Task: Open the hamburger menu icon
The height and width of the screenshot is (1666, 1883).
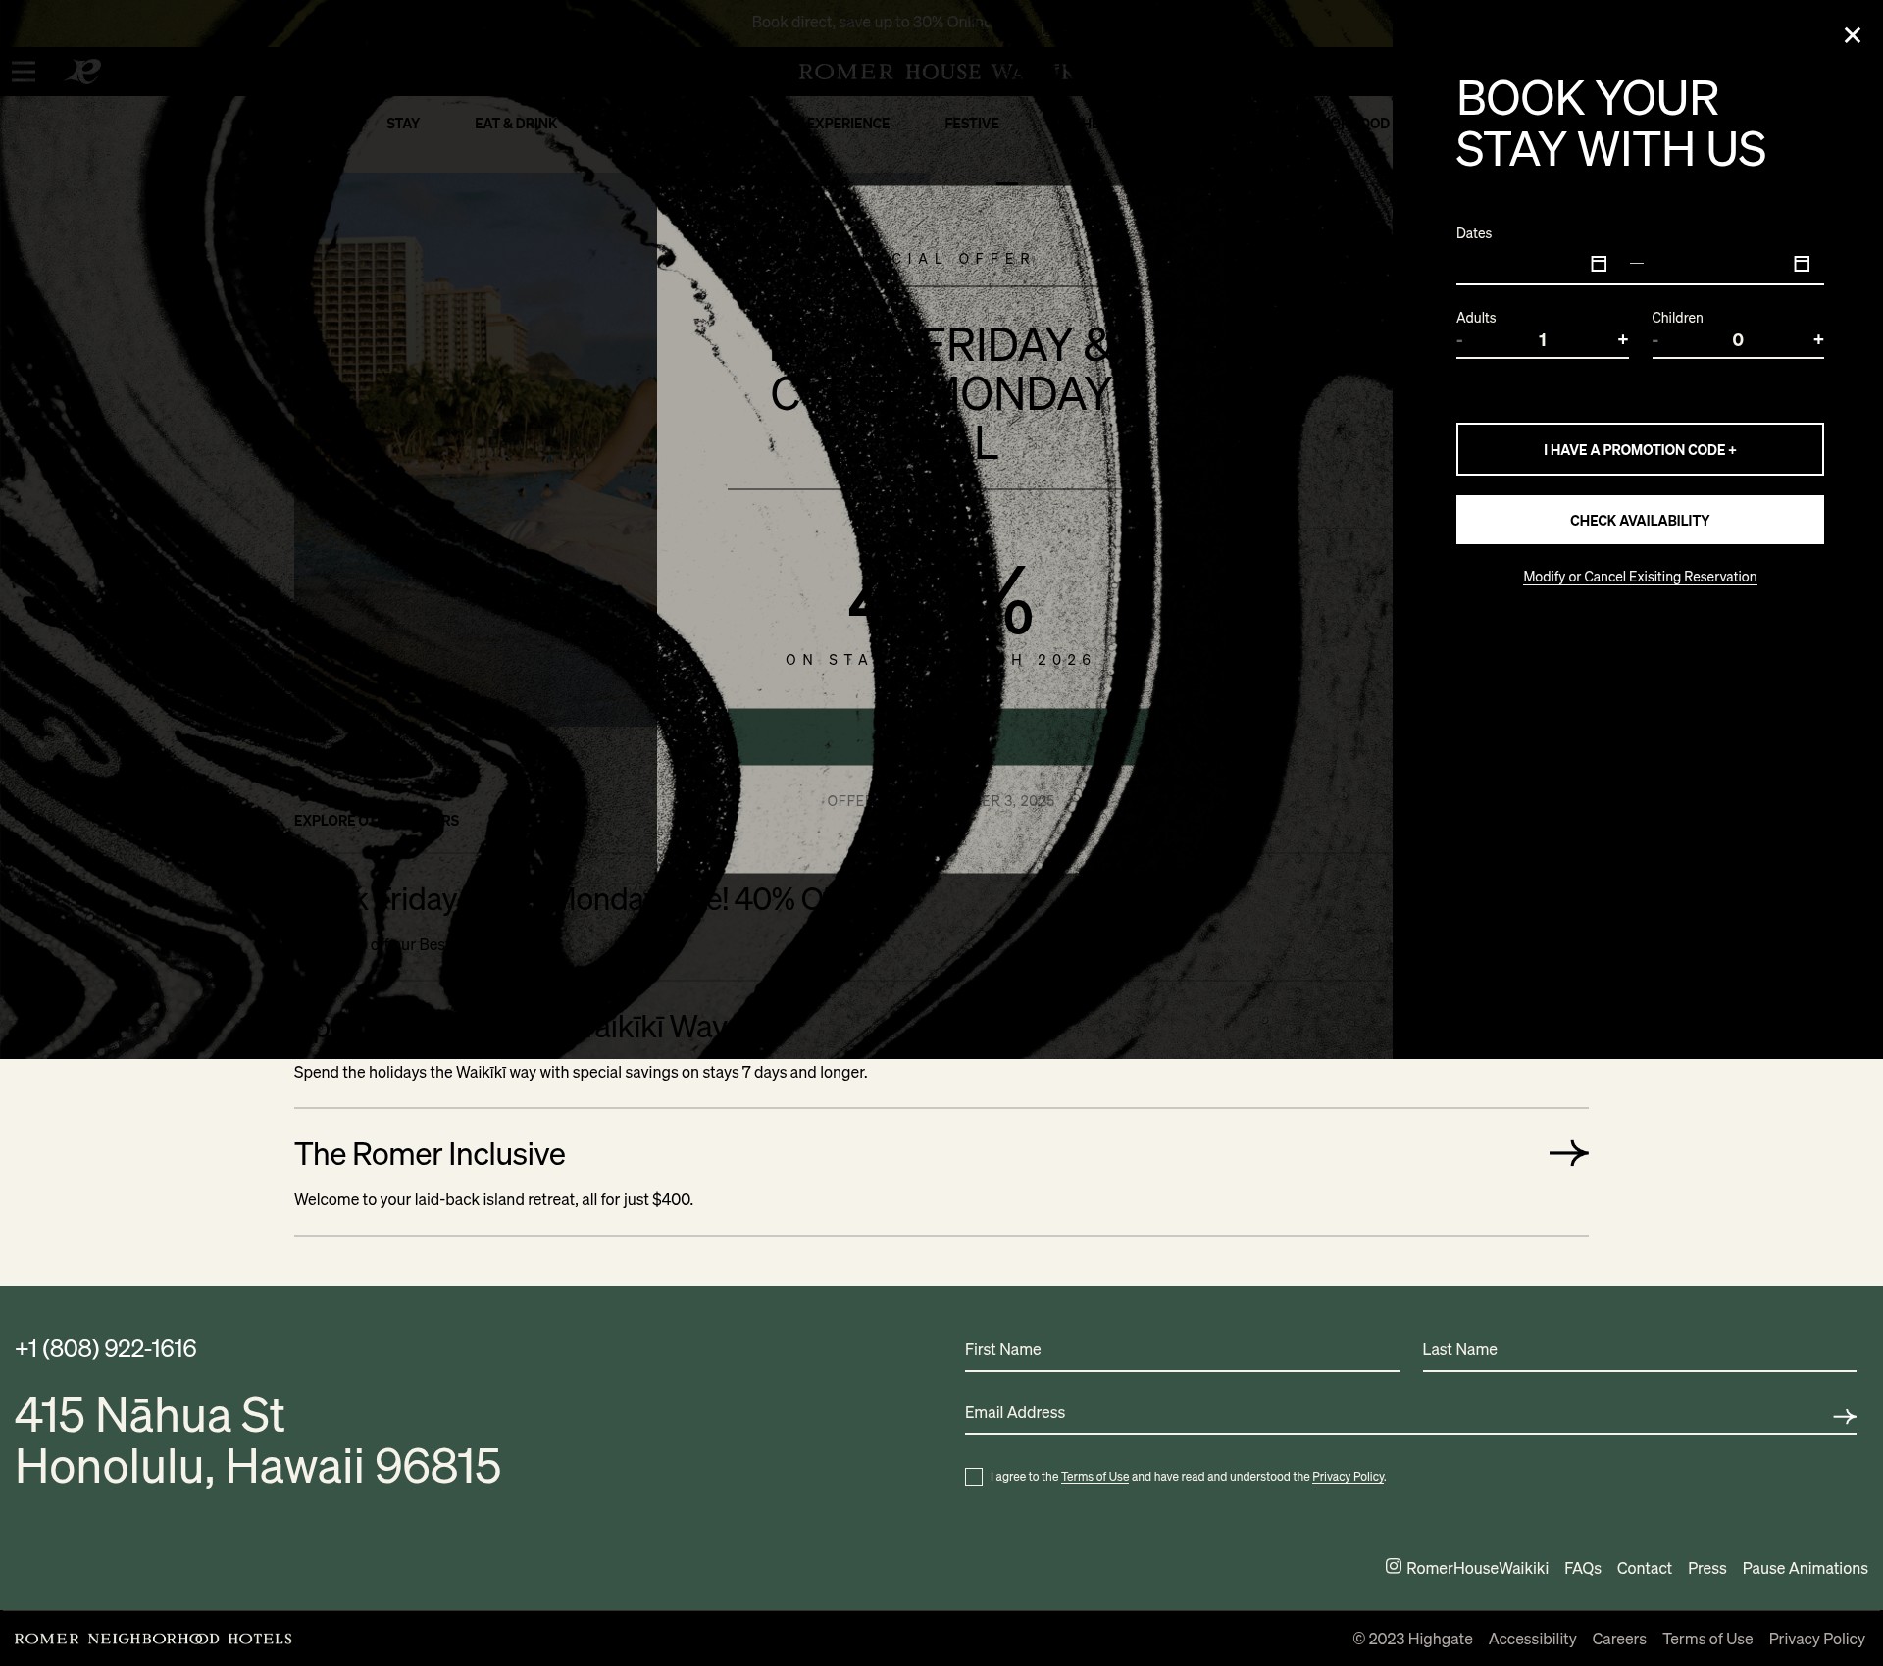Action: [24, 72]
